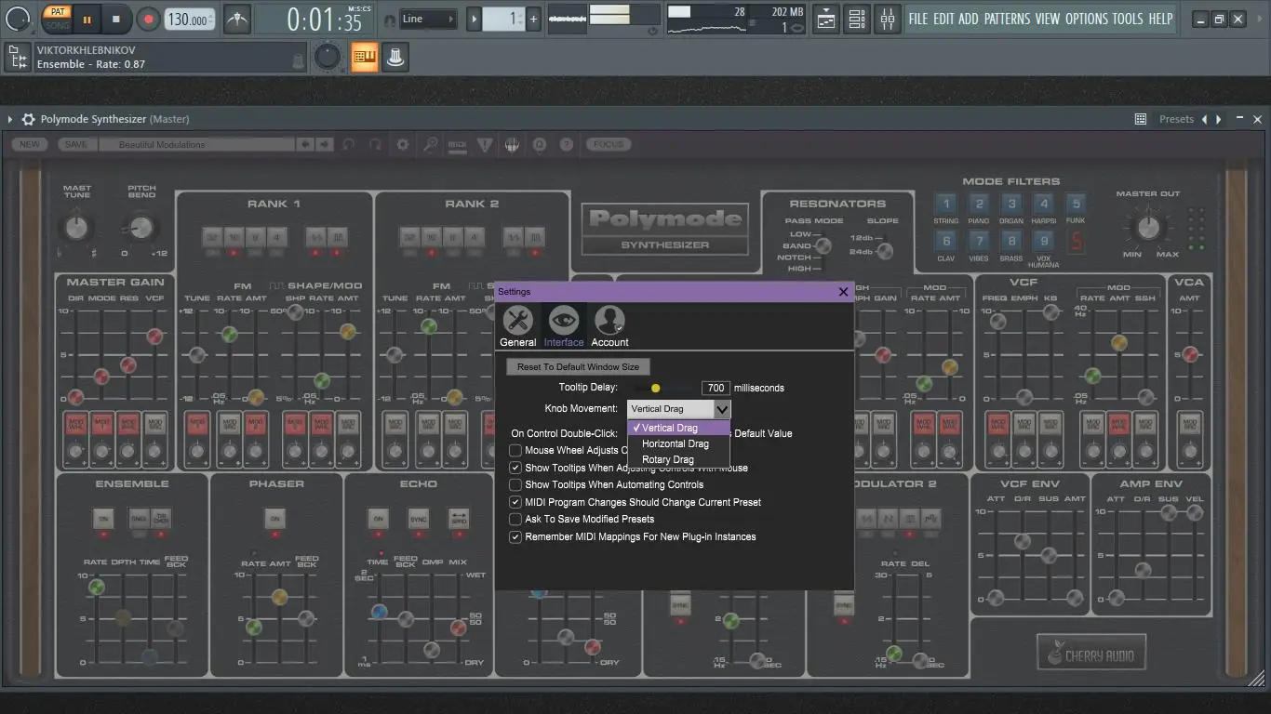Enable Ask To Save Modified Presets

(x=515, y=519)
